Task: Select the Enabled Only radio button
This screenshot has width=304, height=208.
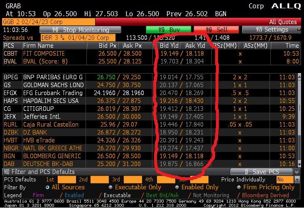Action: tap(177, 187)
